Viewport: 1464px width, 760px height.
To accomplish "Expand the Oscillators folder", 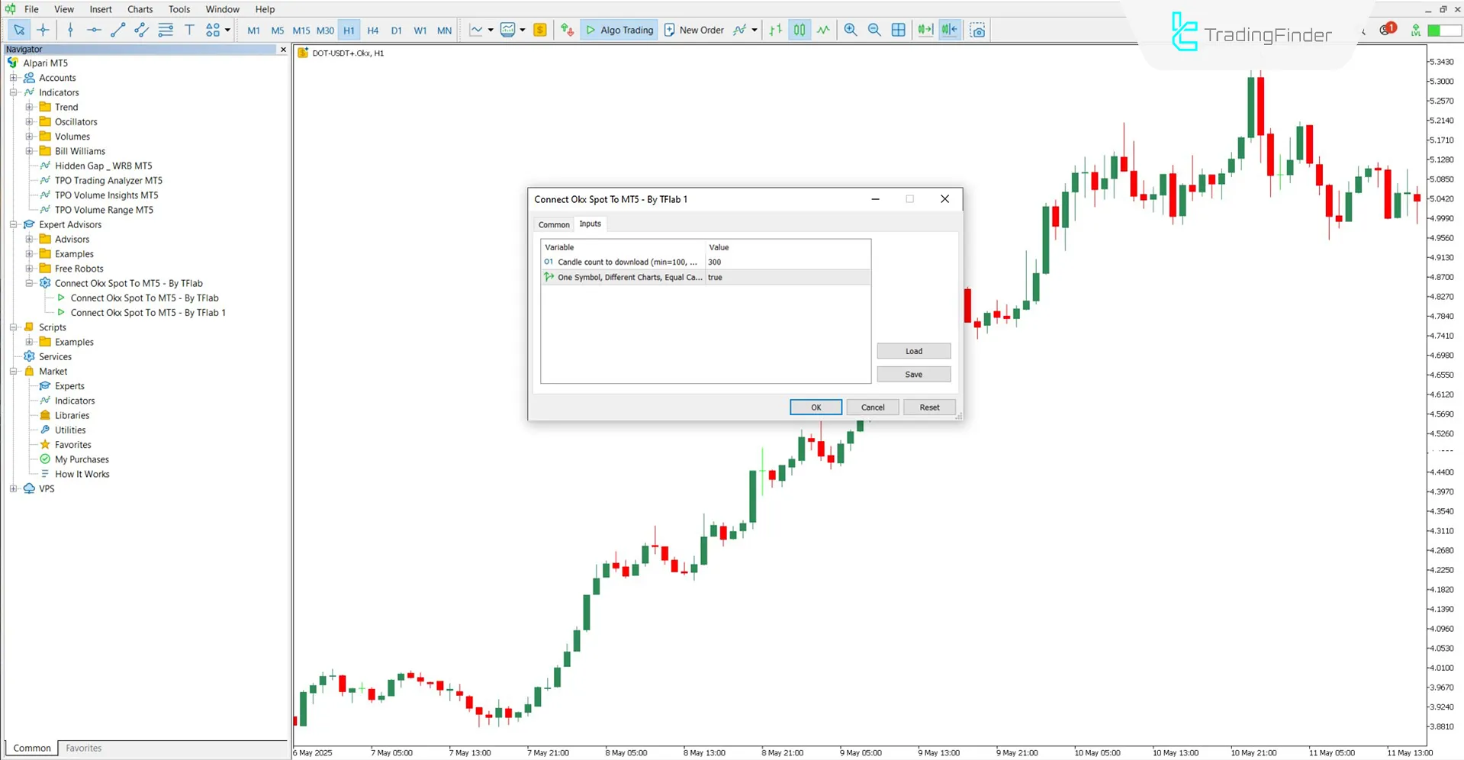I will point(29,121).
